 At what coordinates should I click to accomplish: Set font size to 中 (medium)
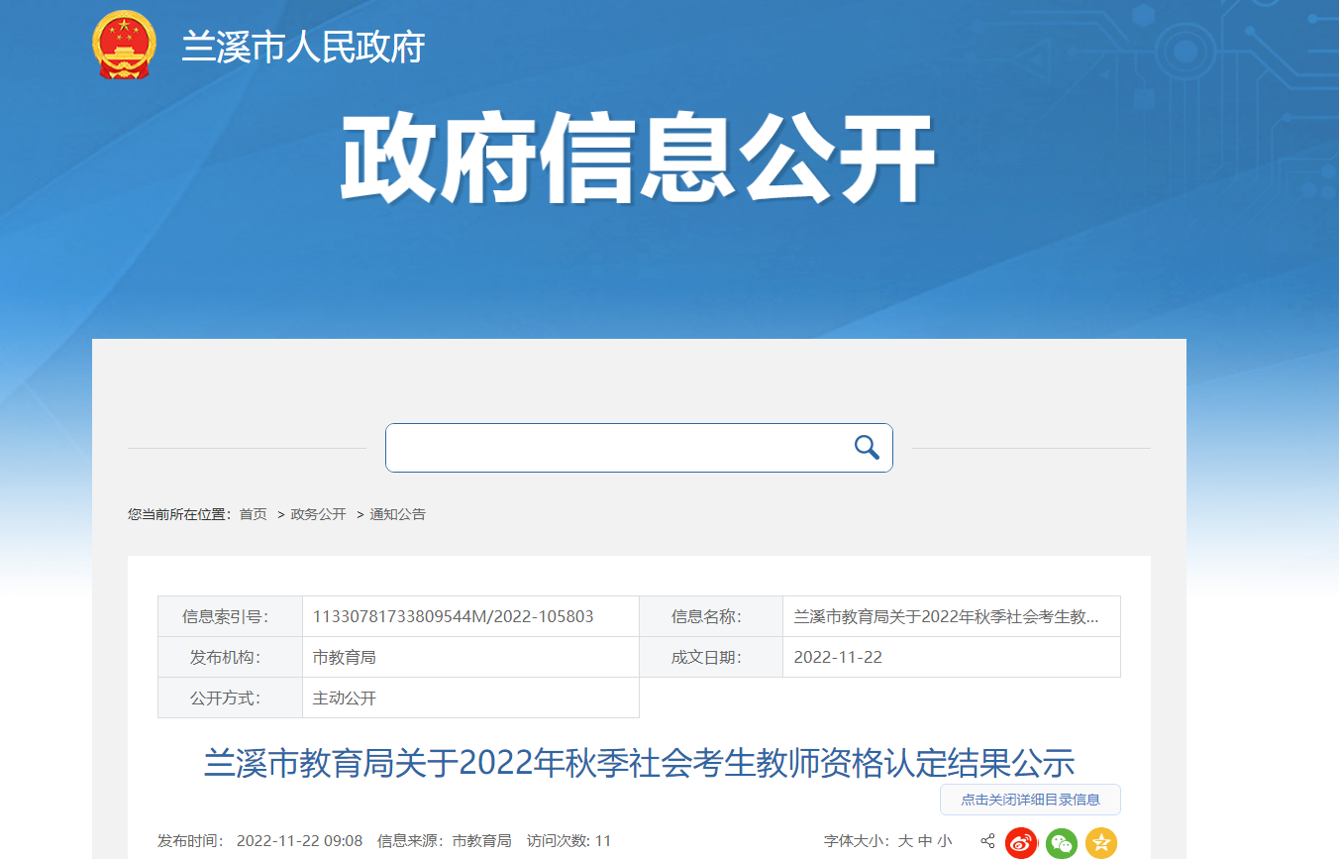[x=925, y=841]
